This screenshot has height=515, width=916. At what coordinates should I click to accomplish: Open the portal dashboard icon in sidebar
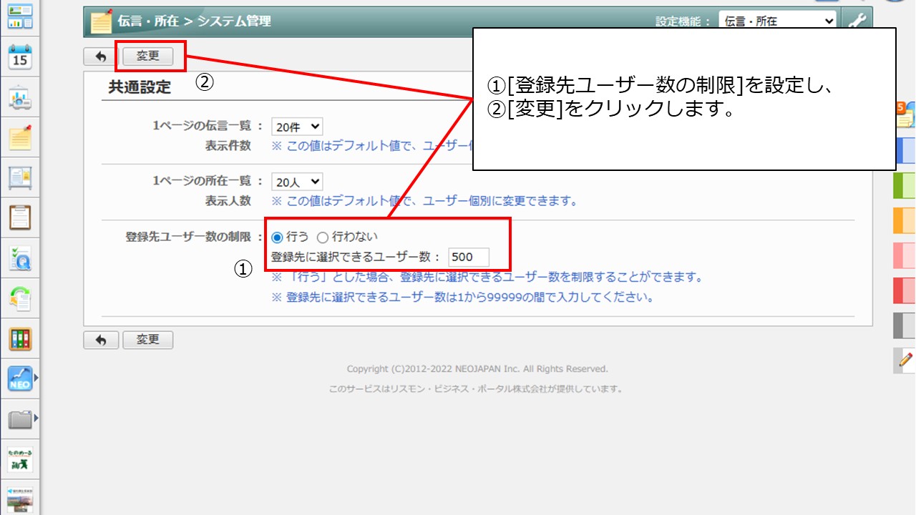(19, 16)
